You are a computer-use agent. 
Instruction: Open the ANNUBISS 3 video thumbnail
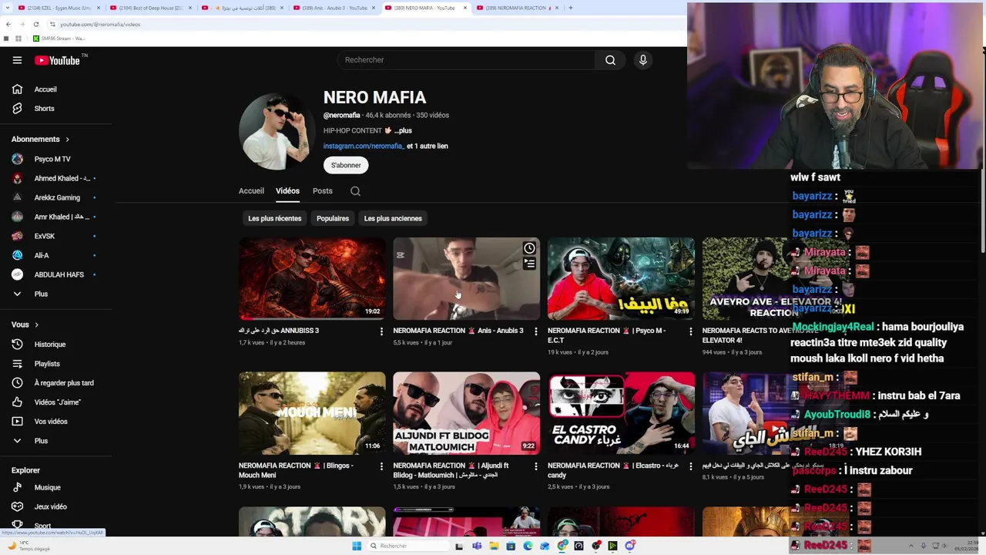tap(312, 278)
